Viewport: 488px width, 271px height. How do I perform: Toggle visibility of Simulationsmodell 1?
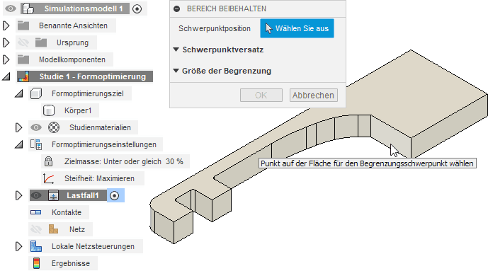point(11,8)
